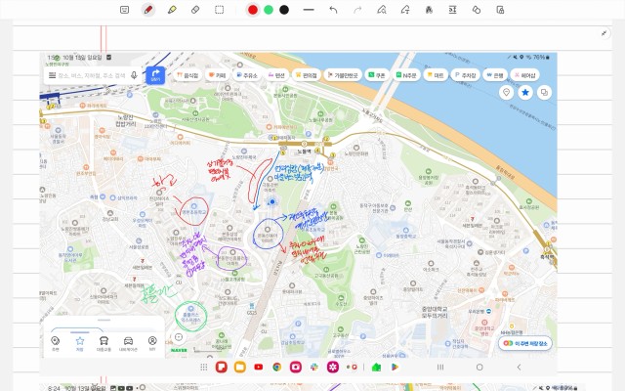Viewport: 625px width, 391px height.
Task: Select the 은행 category chip
Action: click(495, 75)
